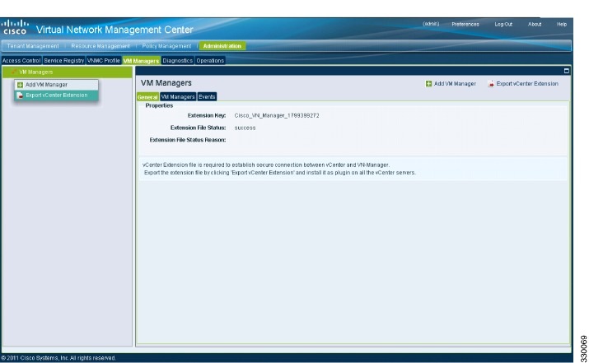589x363 pixels.
Task: Select the VM Managers top-level tab
Action: coord(141,61)
